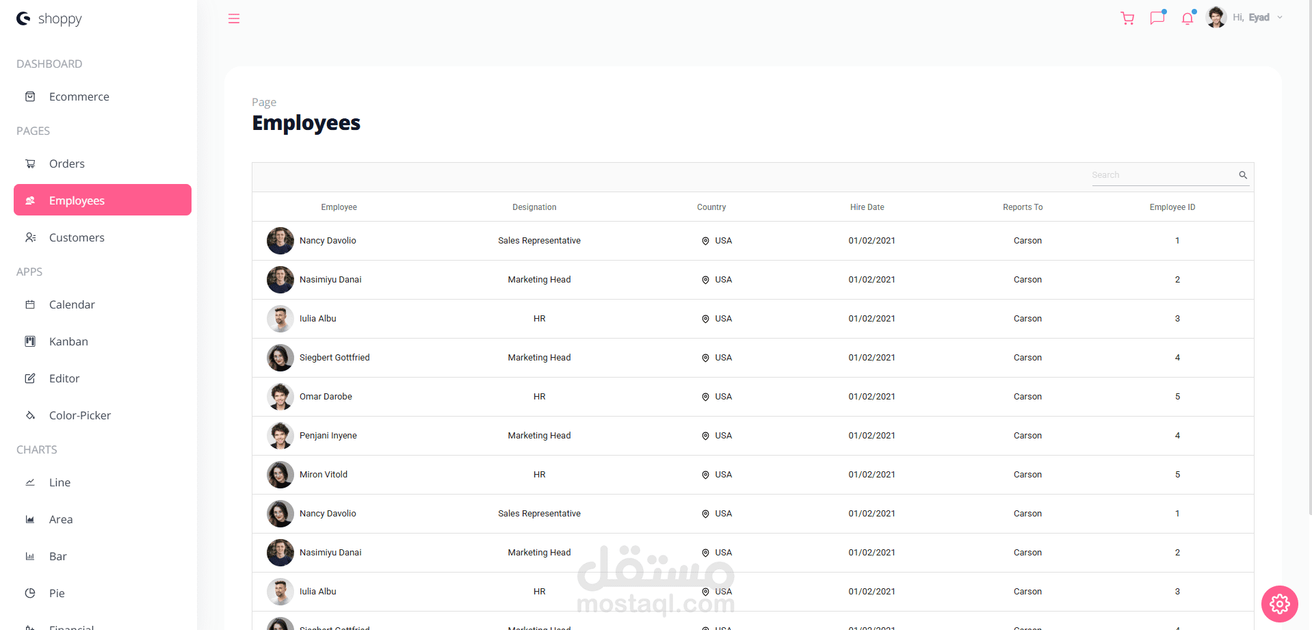
Task: Click Omar Darobe employee name
Action: click(x=326, y=397)
